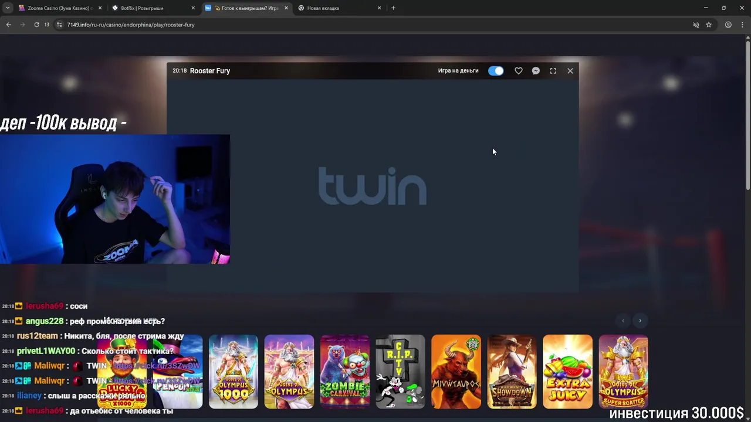Close the Новая вкладка tab
The width and height of the screenshot is (751, 422).
(x=379, y=8)
